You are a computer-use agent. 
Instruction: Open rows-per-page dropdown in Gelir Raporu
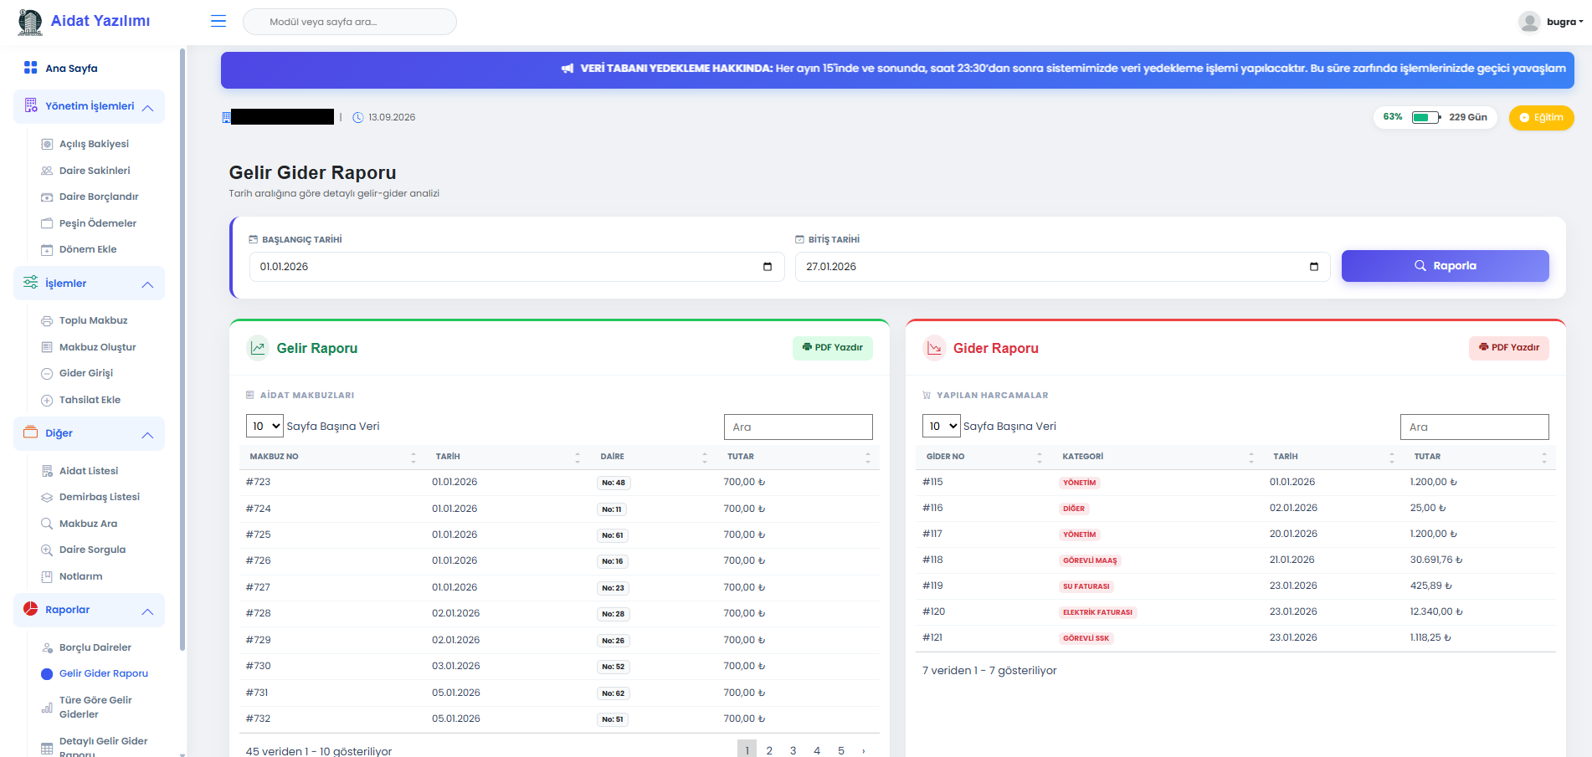coord(264,427)
